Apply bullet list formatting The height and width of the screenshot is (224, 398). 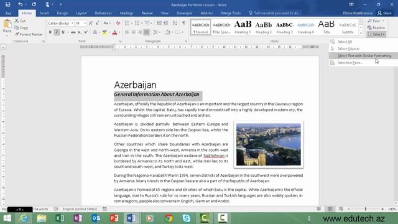pos(127,23)
